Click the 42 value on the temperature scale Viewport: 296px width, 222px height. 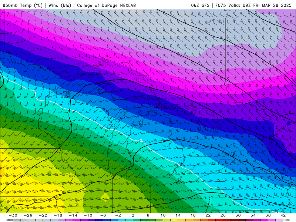click(x=283, y=215)
